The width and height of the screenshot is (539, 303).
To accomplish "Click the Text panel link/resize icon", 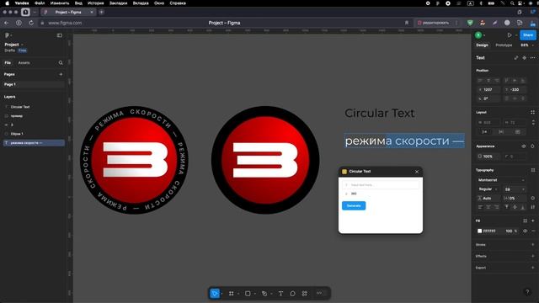I will point(516,58).
